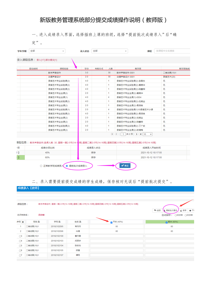This screenshot has width=208, height=290.
Task: Click the course name search field
Action: click(x=172, y=51)
